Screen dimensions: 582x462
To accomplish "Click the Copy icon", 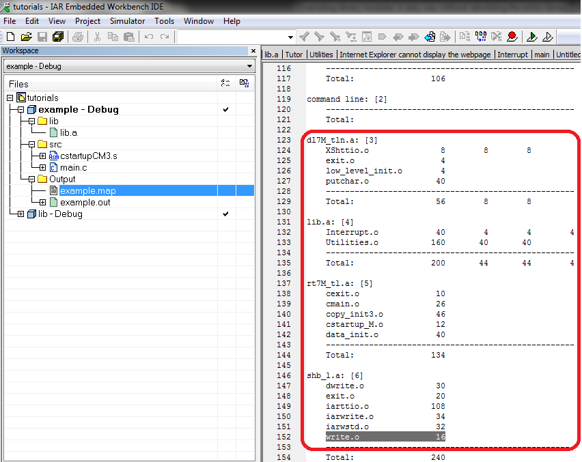I will coord(113,37).
